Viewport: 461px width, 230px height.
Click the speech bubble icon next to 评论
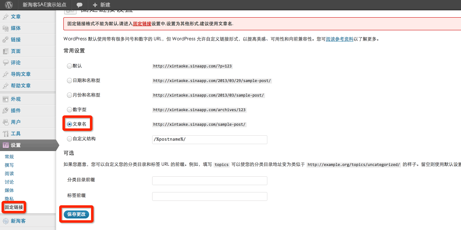coord(6,63)
